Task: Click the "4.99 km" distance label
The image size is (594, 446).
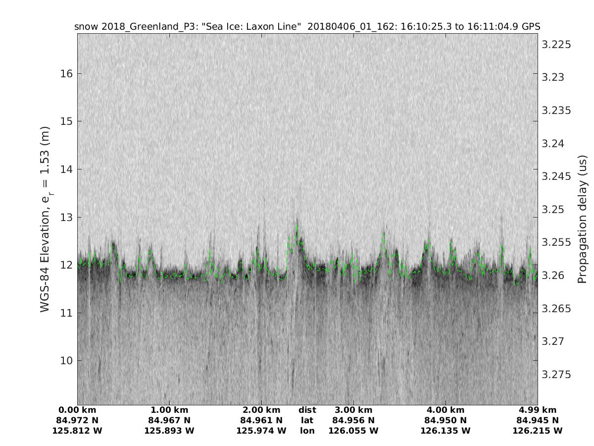Action: [538, 410]
